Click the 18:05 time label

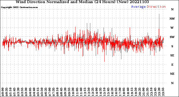pyautogui.click(x=124, y=92)
